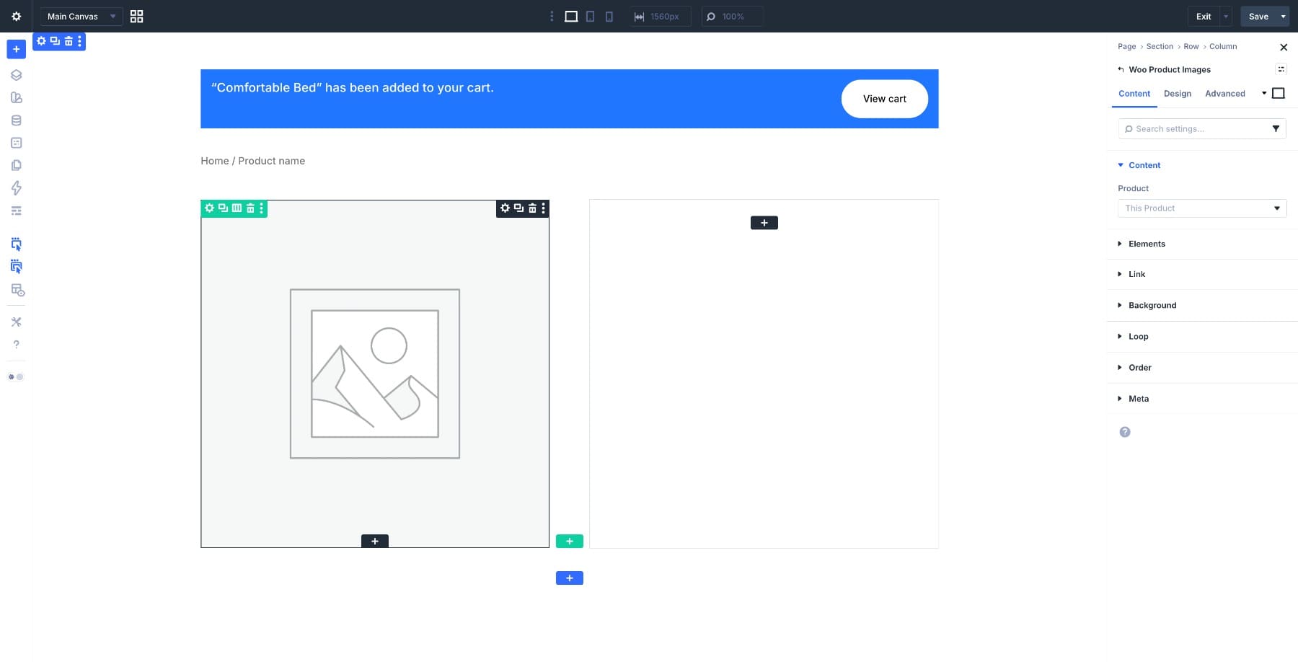
Task: Click the green row's column layout icon
Action: 237,208
